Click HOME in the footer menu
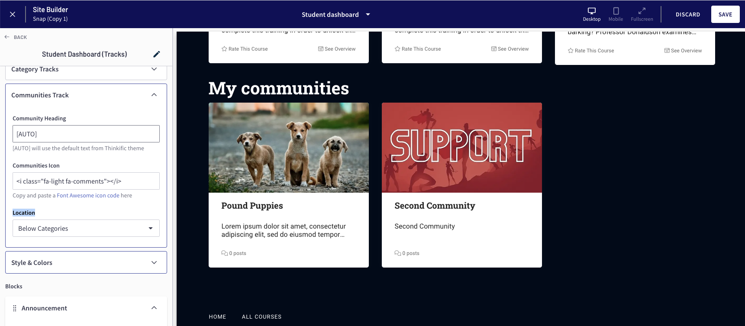This screenshot has width=745, height=326. pos(217,317)
